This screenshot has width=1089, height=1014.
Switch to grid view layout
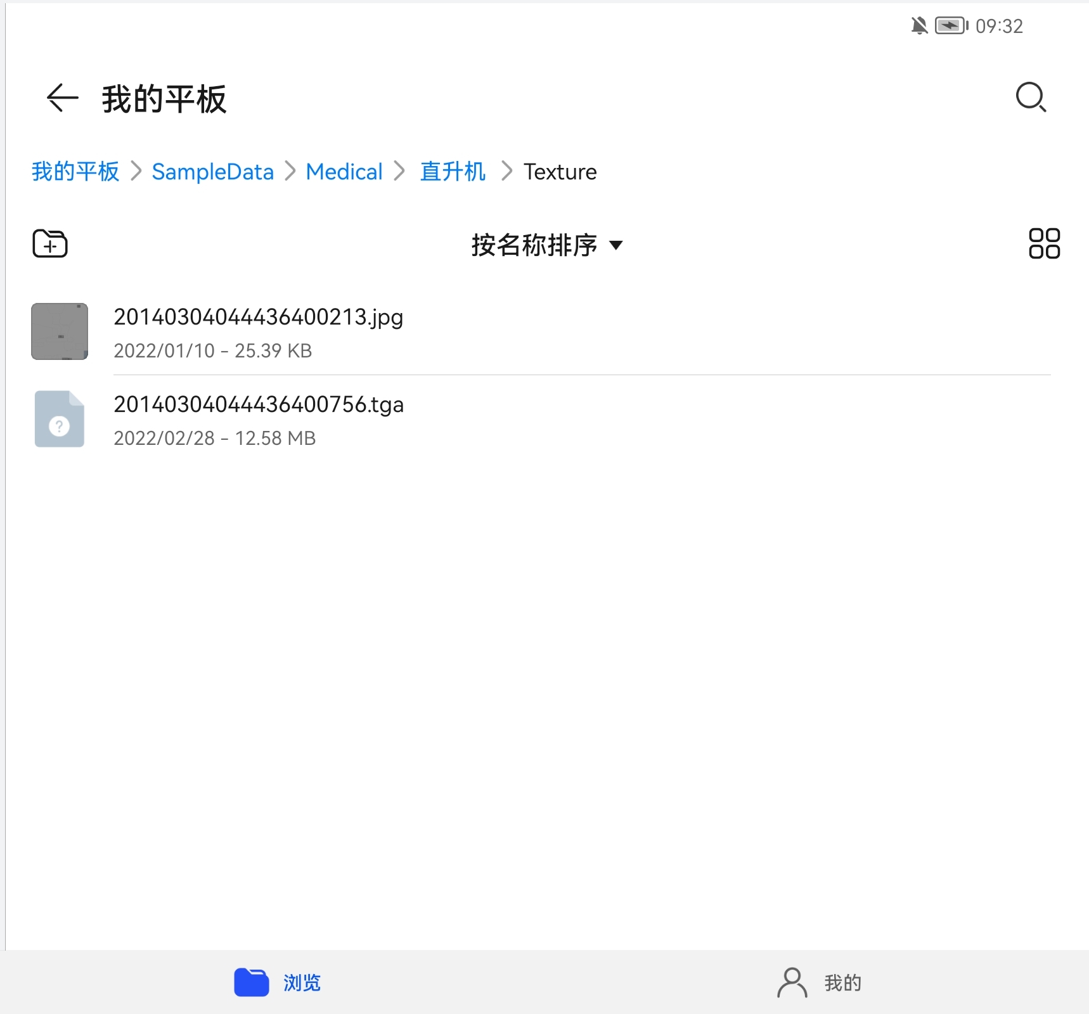point(1044,243)
